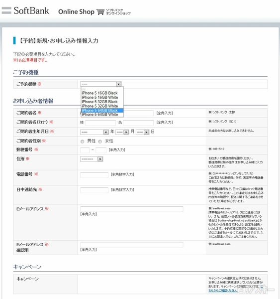Click the 例:105-7317 postal code example

click(216, 149)
